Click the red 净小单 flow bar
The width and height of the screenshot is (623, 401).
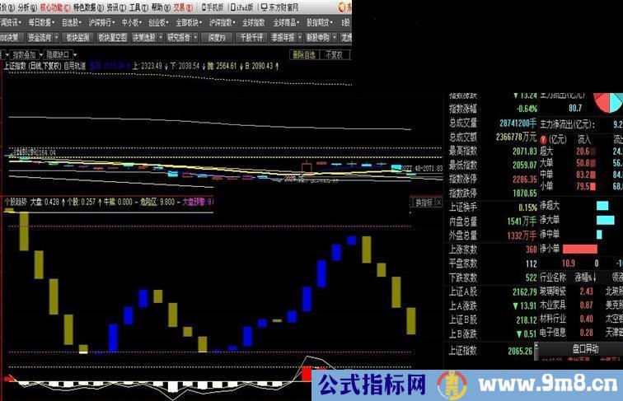point(579,249)
